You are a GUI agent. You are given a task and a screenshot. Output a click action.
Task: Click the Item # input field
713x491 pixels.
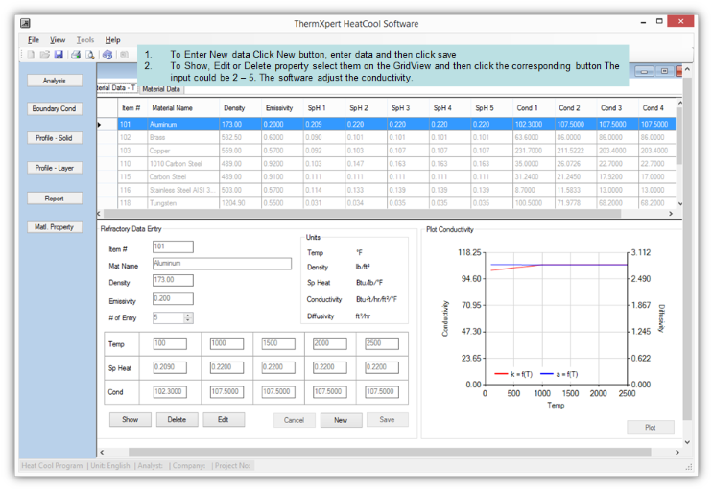[x=173, y=246]
